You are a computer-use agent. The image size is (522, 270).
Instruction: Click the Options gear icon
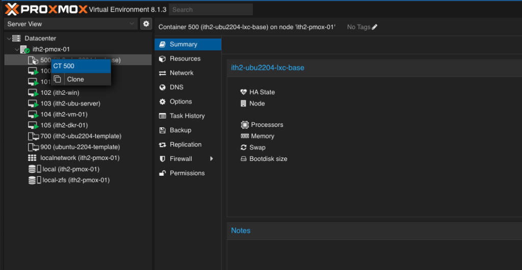163,102
